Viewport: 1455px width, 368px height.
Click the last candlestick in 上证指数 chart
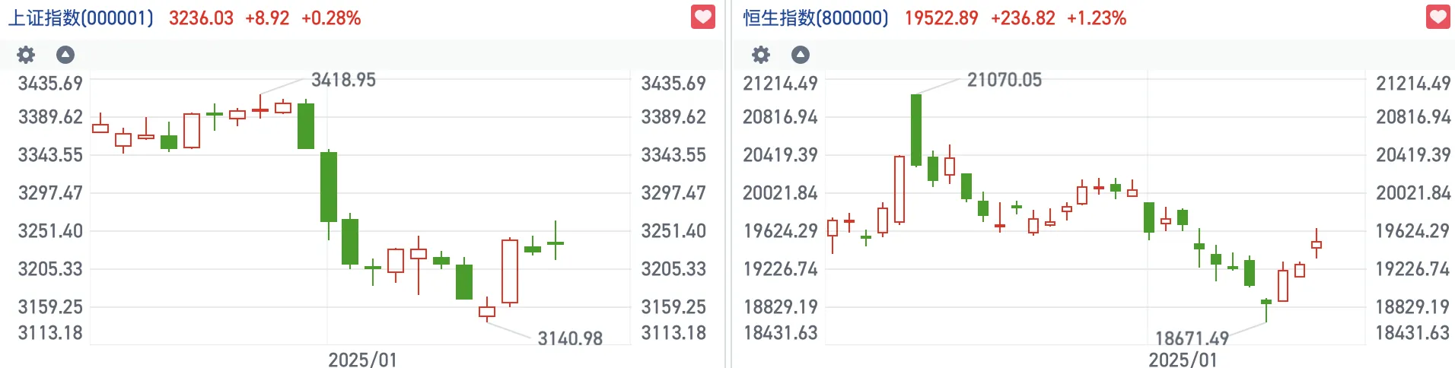556,243
